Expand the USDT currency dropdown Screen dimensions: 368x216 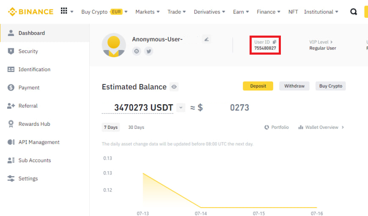181,108
